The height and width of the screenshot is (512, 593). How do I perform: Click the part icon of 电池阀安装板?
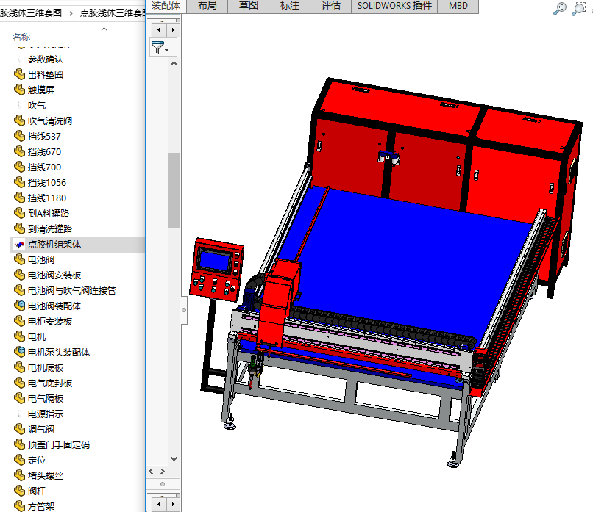[x=20, y=275]
